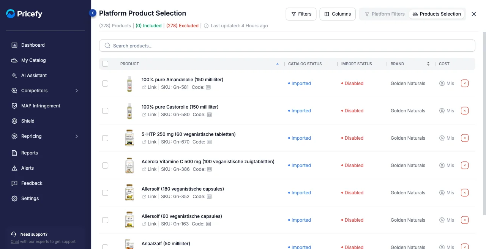Click exclude X icon for Allersolf 60 row
This screenshot has width=486, height=249.
pos(465,220)
